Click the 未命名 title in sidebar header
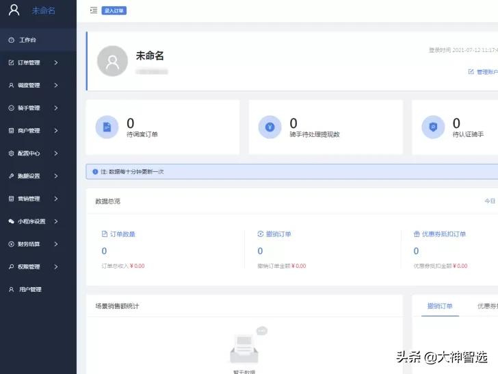Screen dimensions: 498x374 [44, 10]
